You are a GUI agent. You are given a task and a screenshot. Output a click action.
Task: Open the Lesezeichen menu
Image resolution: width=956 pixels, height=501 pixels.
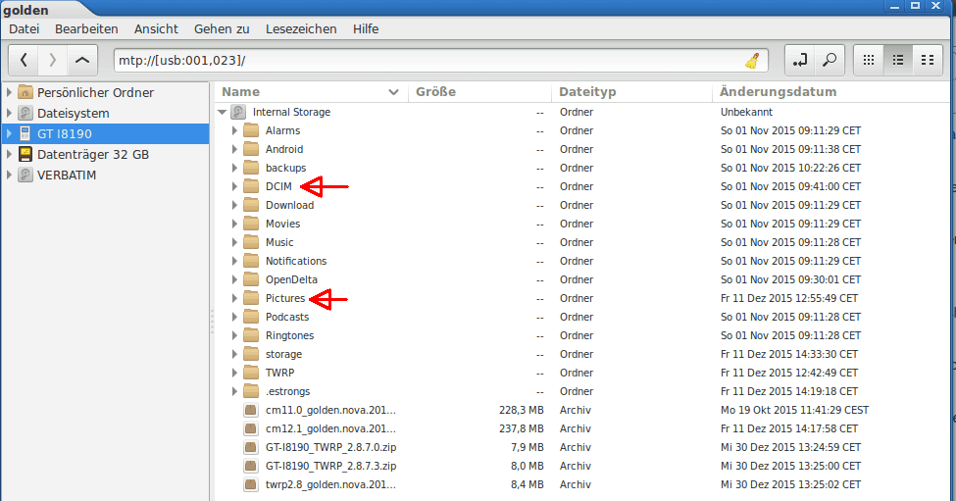(301, 28)
